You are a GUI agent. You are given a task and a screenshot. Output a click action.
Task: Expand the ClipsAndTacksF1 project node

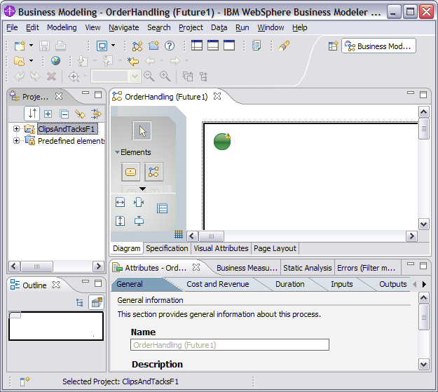(x=16, y=128)
